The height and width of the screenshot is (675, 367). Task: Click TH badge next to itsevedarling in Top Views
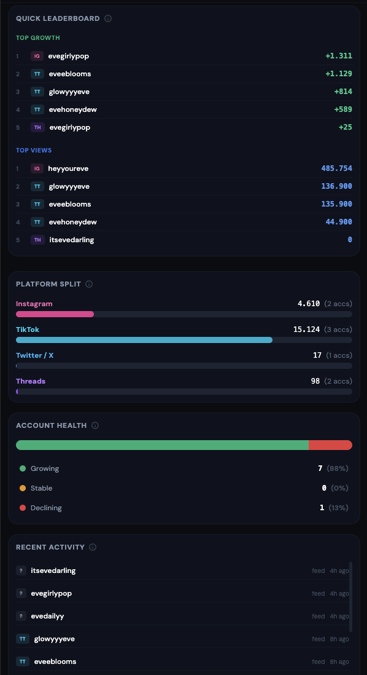(38, 240)
